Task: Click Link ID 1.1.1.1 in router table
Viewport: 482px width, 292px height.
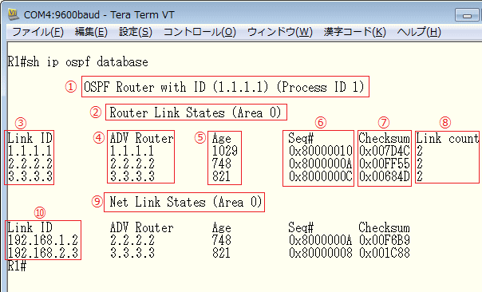Action: (30, 151)
